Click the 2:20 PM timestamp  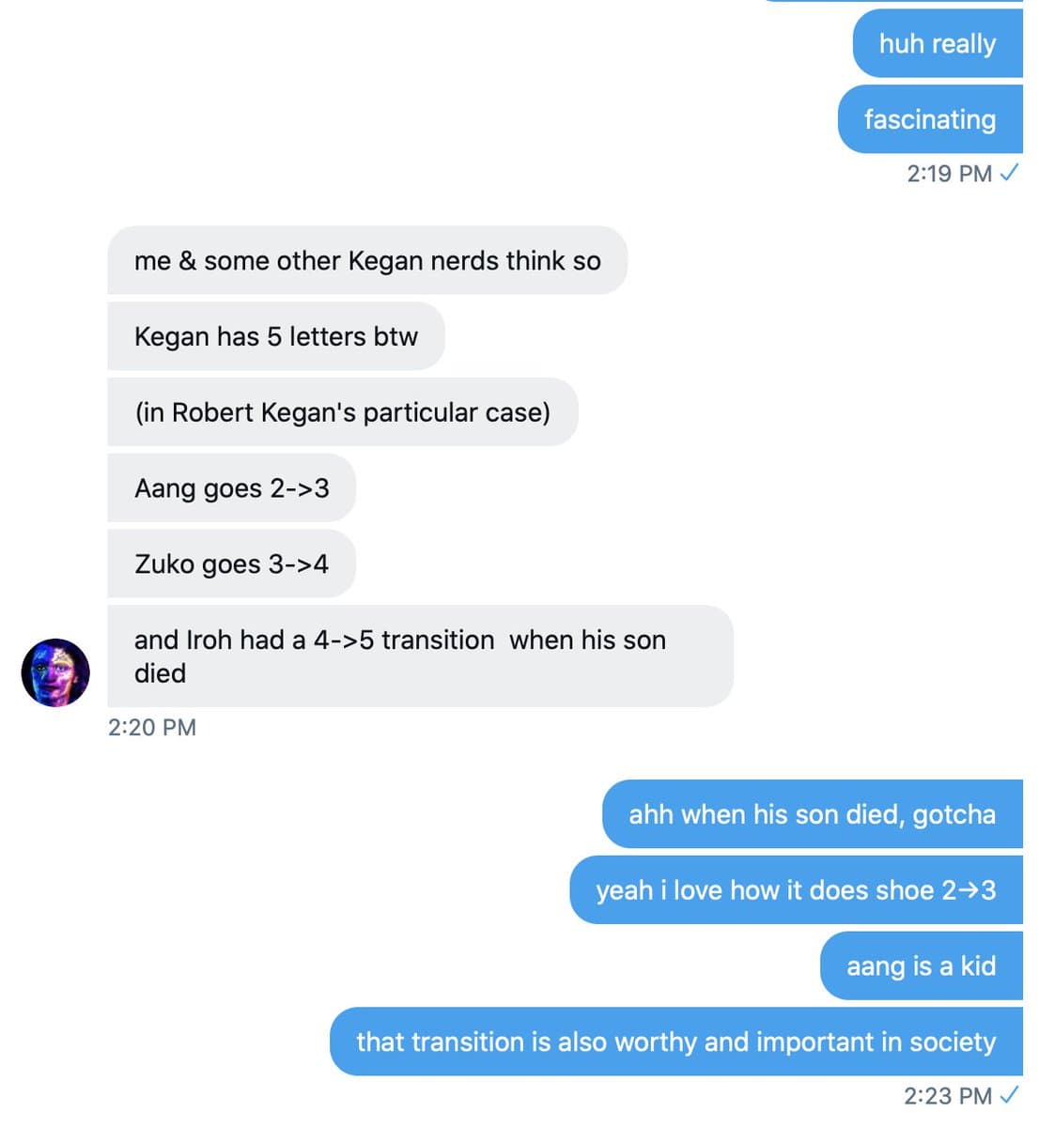152,728
